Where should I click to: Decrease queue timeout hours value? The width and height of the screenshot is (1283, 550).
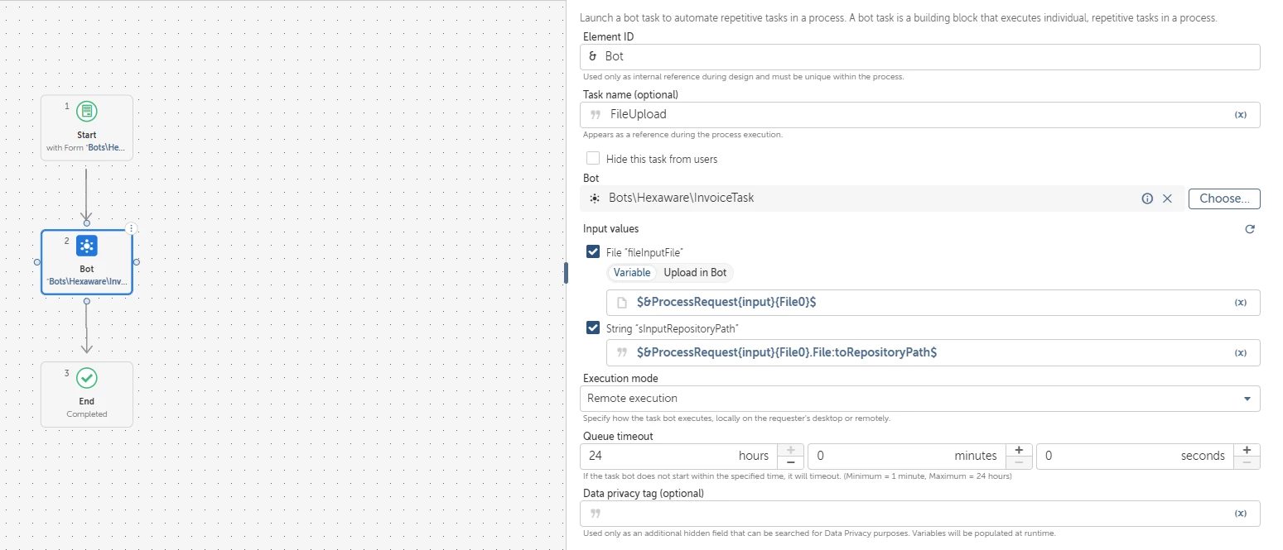pyautogui.click(x=790, y=462)
